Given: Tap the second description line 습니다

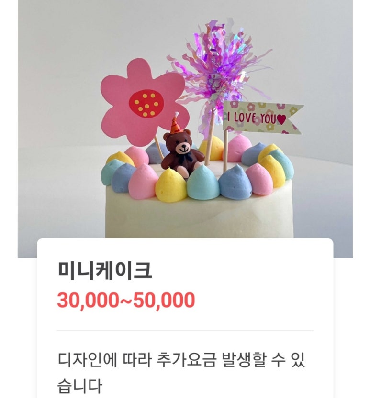Looking at the screenshot, I should pos(79,386).
